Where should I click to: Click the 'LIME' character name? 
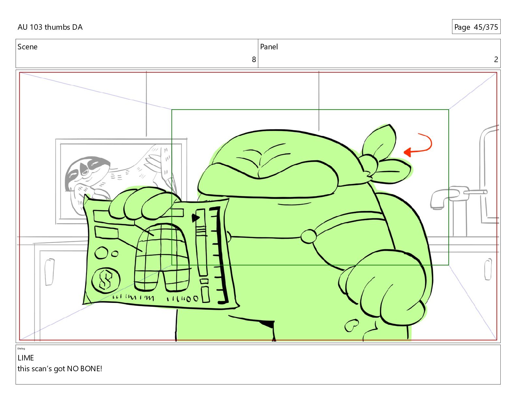click(26, 358)
